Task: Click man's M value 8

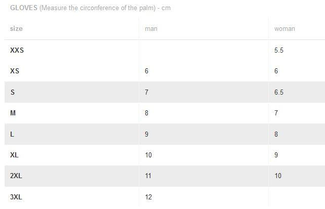Action: click(146, 113)
